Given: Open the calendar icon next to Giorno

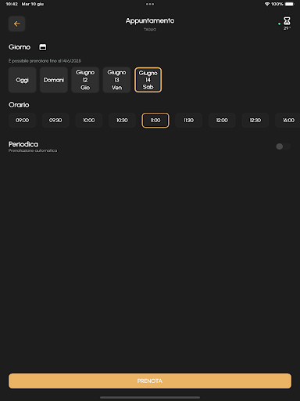Looking at the screenshot, I should pyautogui.click(x=43, y=47).
